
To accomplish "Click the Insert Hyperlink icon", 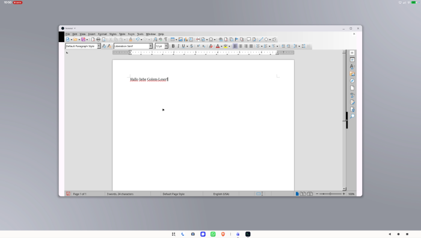I will point(221,40).
